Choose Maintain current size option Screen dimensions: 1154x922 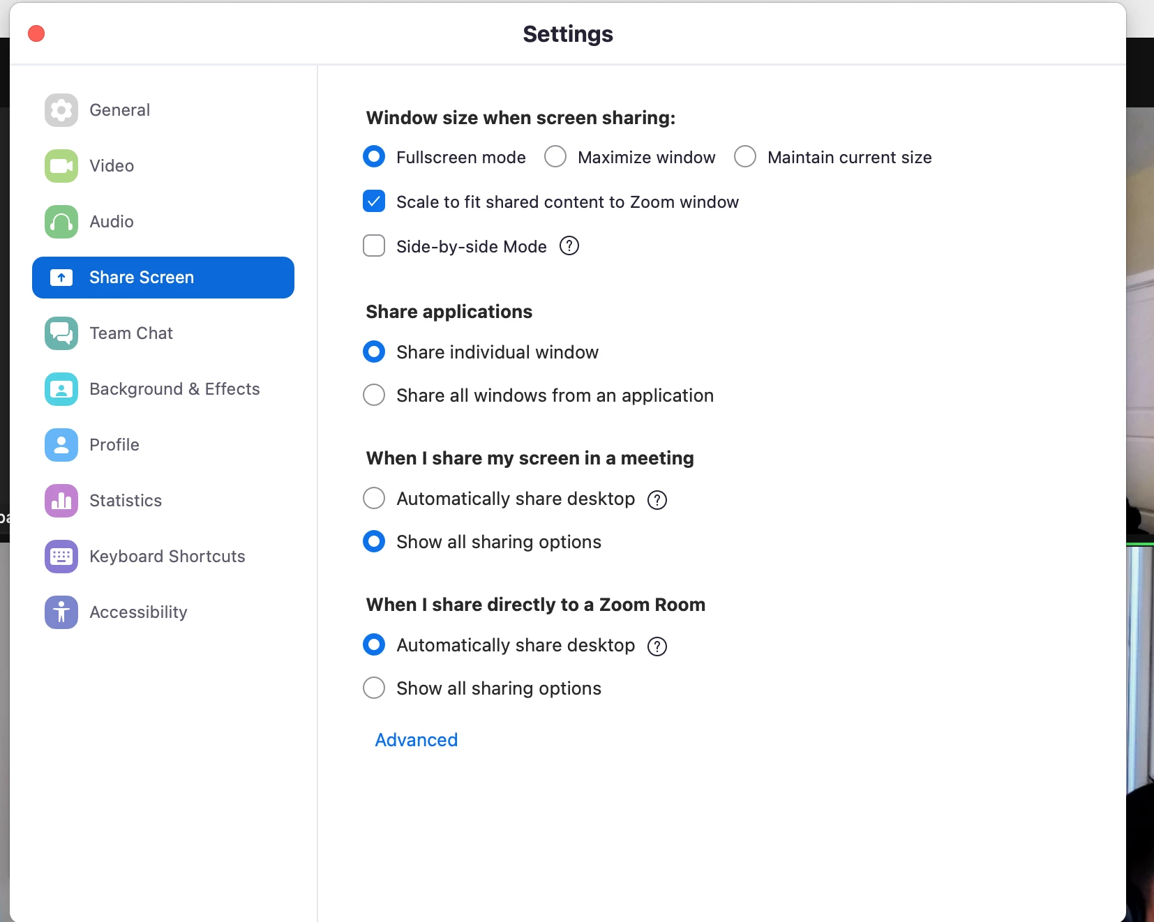pyautogui.click(x=745, y=156)
